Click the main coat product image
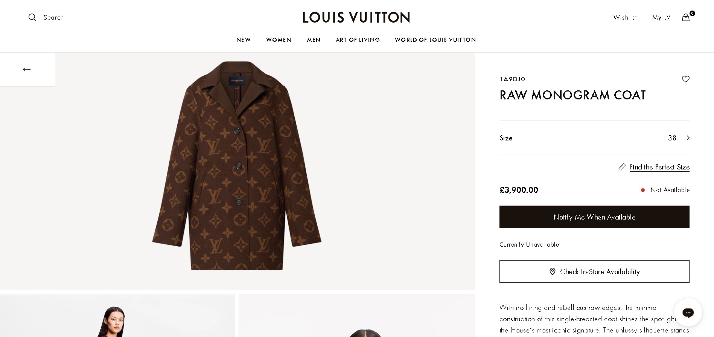This screenshot has width=714, height=337. click(237, 166)
